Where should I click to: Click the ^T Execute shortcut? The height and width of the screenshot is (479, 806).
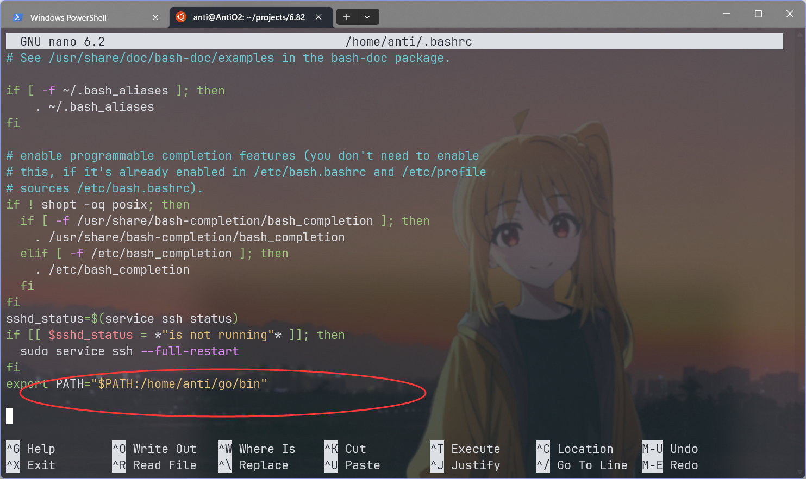[x=465, y=449]
